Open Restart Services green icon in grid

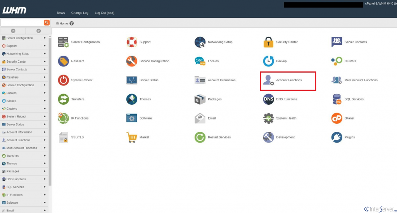click(x=200, y=137)
